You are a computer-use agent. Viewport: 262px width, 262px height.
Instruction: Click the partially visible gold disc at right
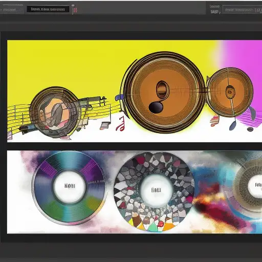pyautogui.click(x=247, y=185)
